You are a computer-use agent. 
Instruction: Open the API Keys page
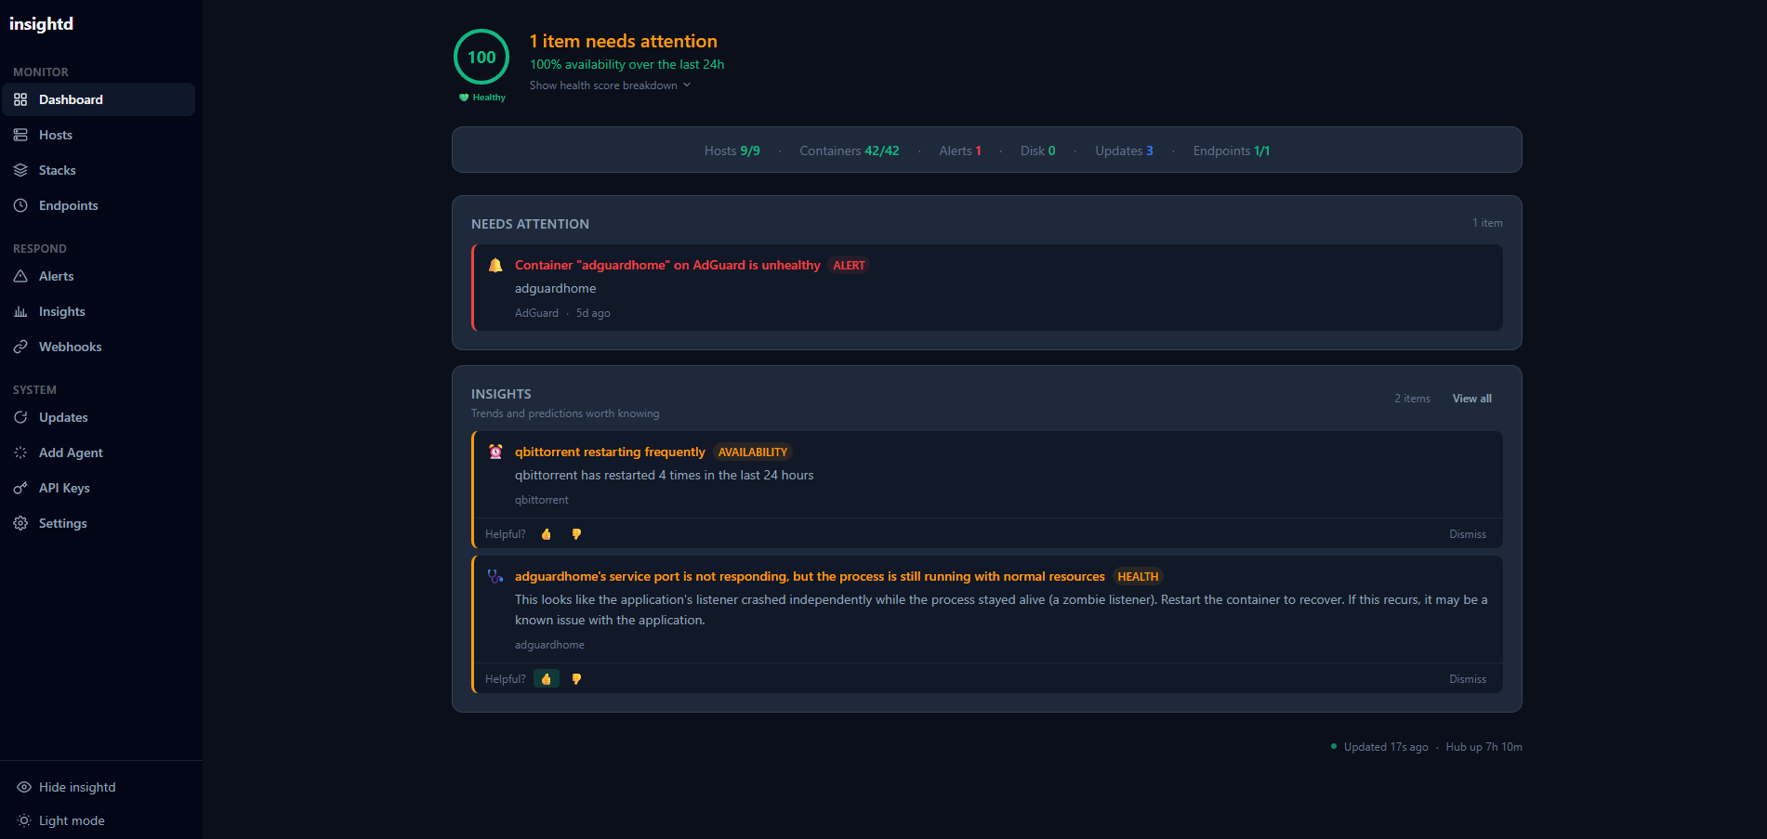(x=64, y=488)
